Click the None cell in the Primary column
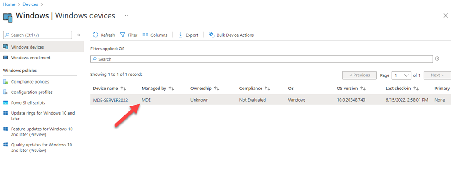This screenshot has width=451, height=173. pyautogui.click(x=439, y=100)
